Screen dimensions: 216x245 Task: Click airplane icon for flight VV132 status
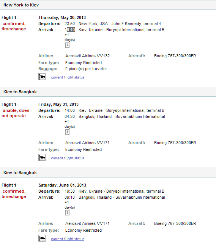pos(42,77)
